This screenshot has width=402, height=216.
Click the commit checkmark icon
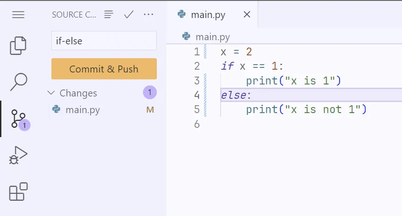tap(129, 15)
